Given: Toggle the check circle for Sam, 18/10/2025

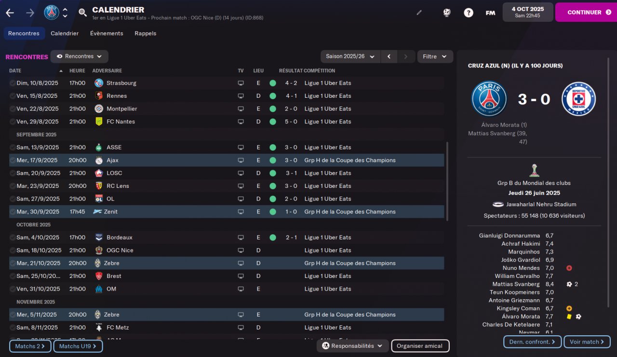Looking at the screenshot, I should click(13, 250).
